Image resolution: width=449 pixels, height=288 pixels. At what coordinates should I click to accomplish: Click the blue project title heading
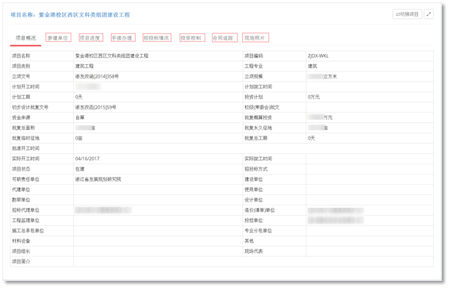(70, 15)
